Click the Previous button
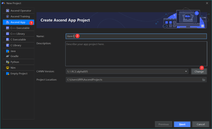This screenshot has width=212, height=129. click(163, 124)
